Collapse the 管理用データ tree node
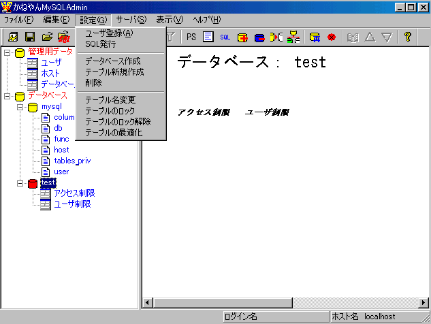 [7, 52]
